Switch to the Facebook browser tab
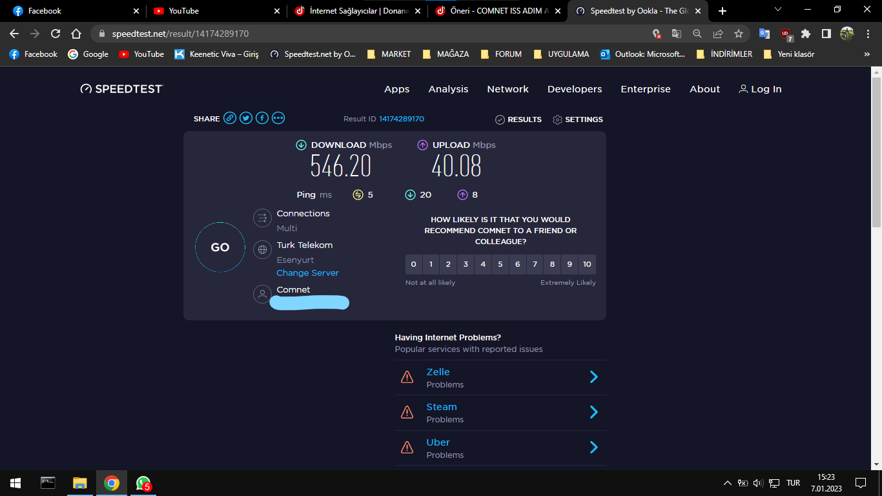Viewport: 882px width, 496px height. (x=75, y=11)
